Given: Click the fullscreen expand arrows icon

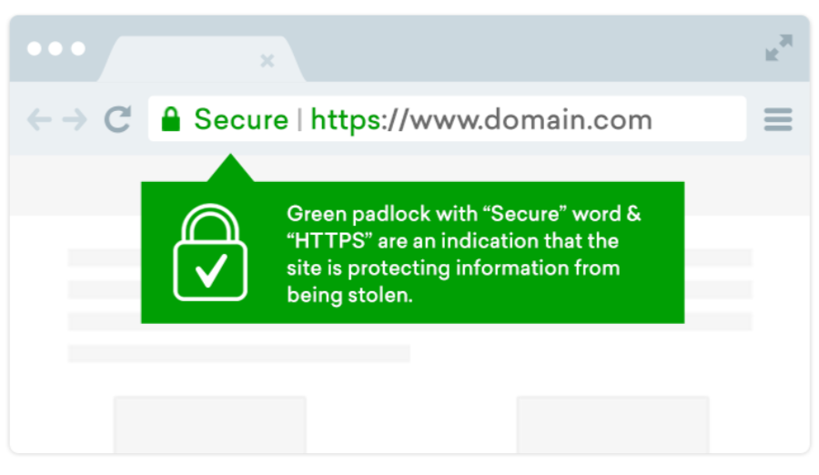Looking at the screenshot, I should tap(778, 48).
